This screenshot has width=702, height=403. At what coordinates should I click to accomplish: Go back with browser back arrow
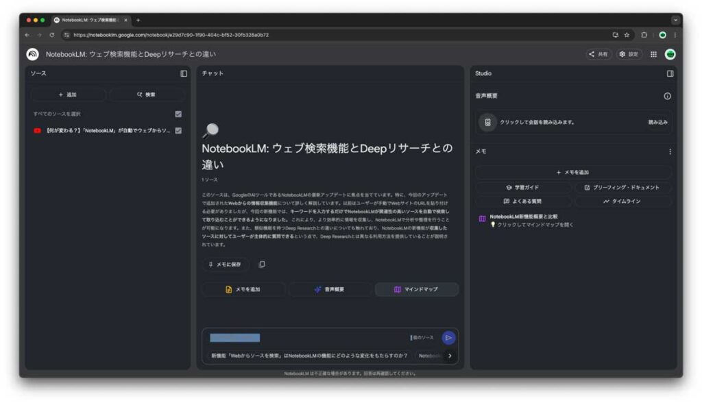click(x=27, y=35)
